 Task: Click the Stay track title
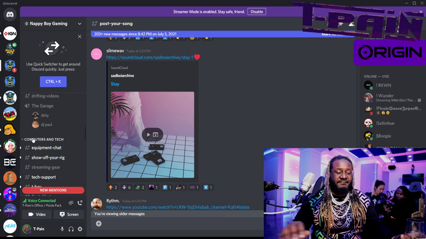115,84
